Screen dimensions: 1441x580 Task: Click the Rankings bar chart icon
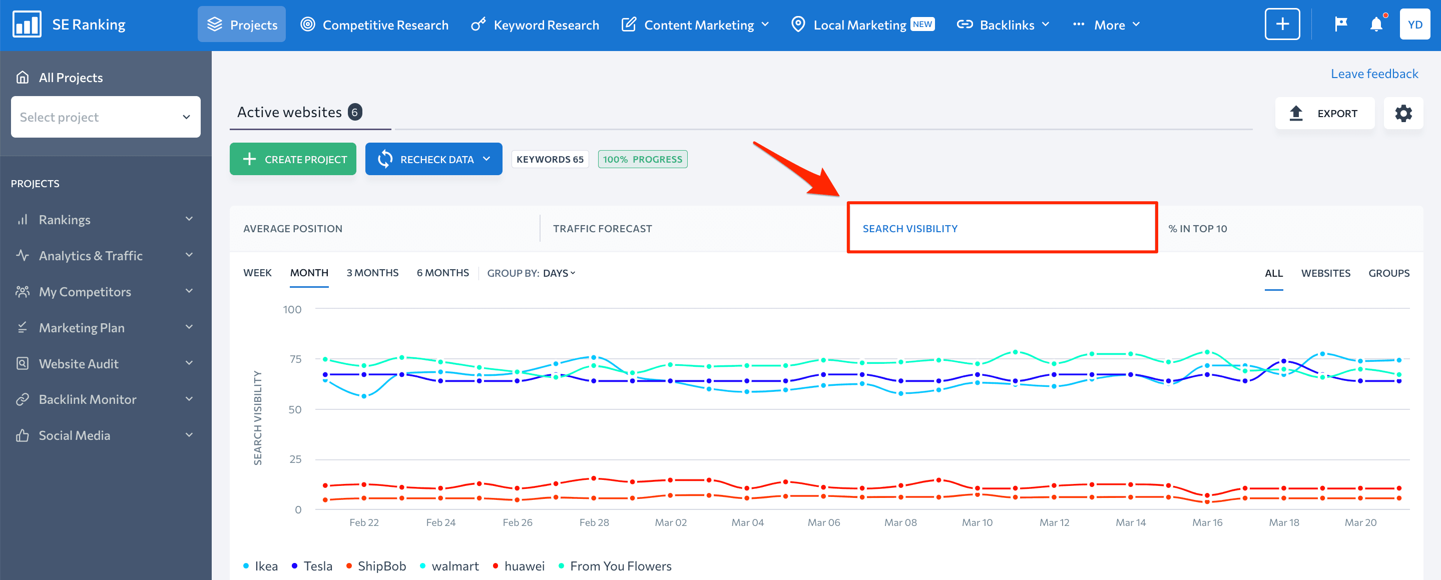23,219
